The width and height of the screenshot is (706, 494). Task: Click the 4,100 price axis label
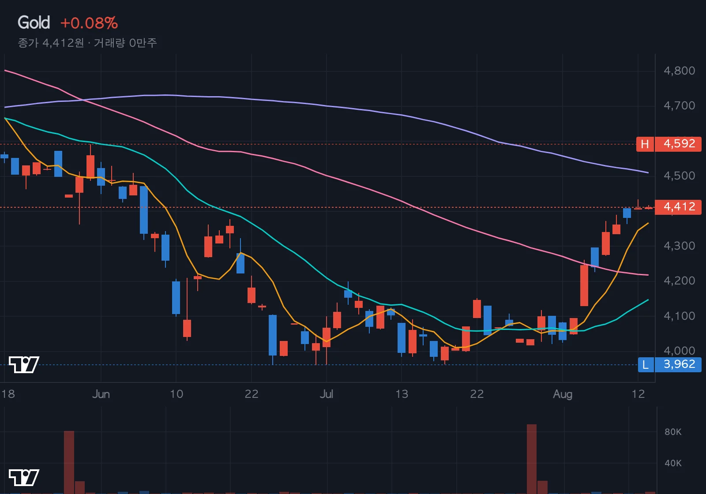click(679, 316)
